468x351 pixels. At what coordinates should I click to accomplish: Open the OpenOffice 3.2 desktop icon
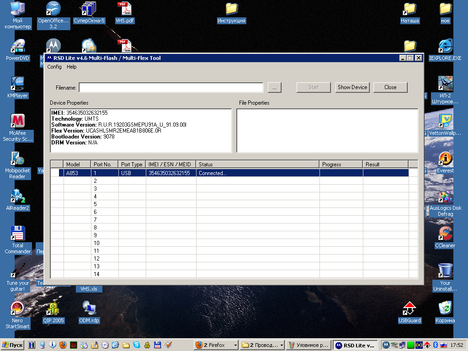click(x=53, y=15)
